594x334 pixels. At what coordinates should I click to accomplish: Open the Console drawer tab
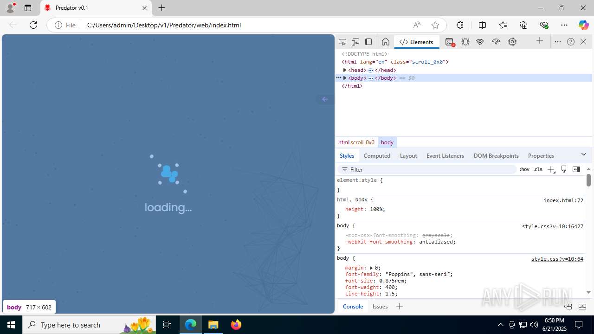tap(353, 306)
